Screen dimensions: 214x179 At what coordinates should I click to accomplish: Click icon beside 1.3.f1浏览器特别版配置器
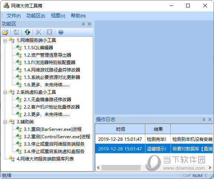[x=19, y=62]
